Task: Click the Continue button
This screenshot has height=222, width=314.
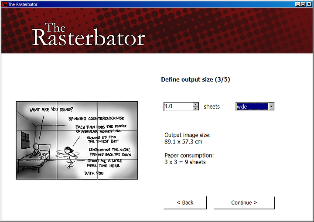Action: [x=244, y=203]
